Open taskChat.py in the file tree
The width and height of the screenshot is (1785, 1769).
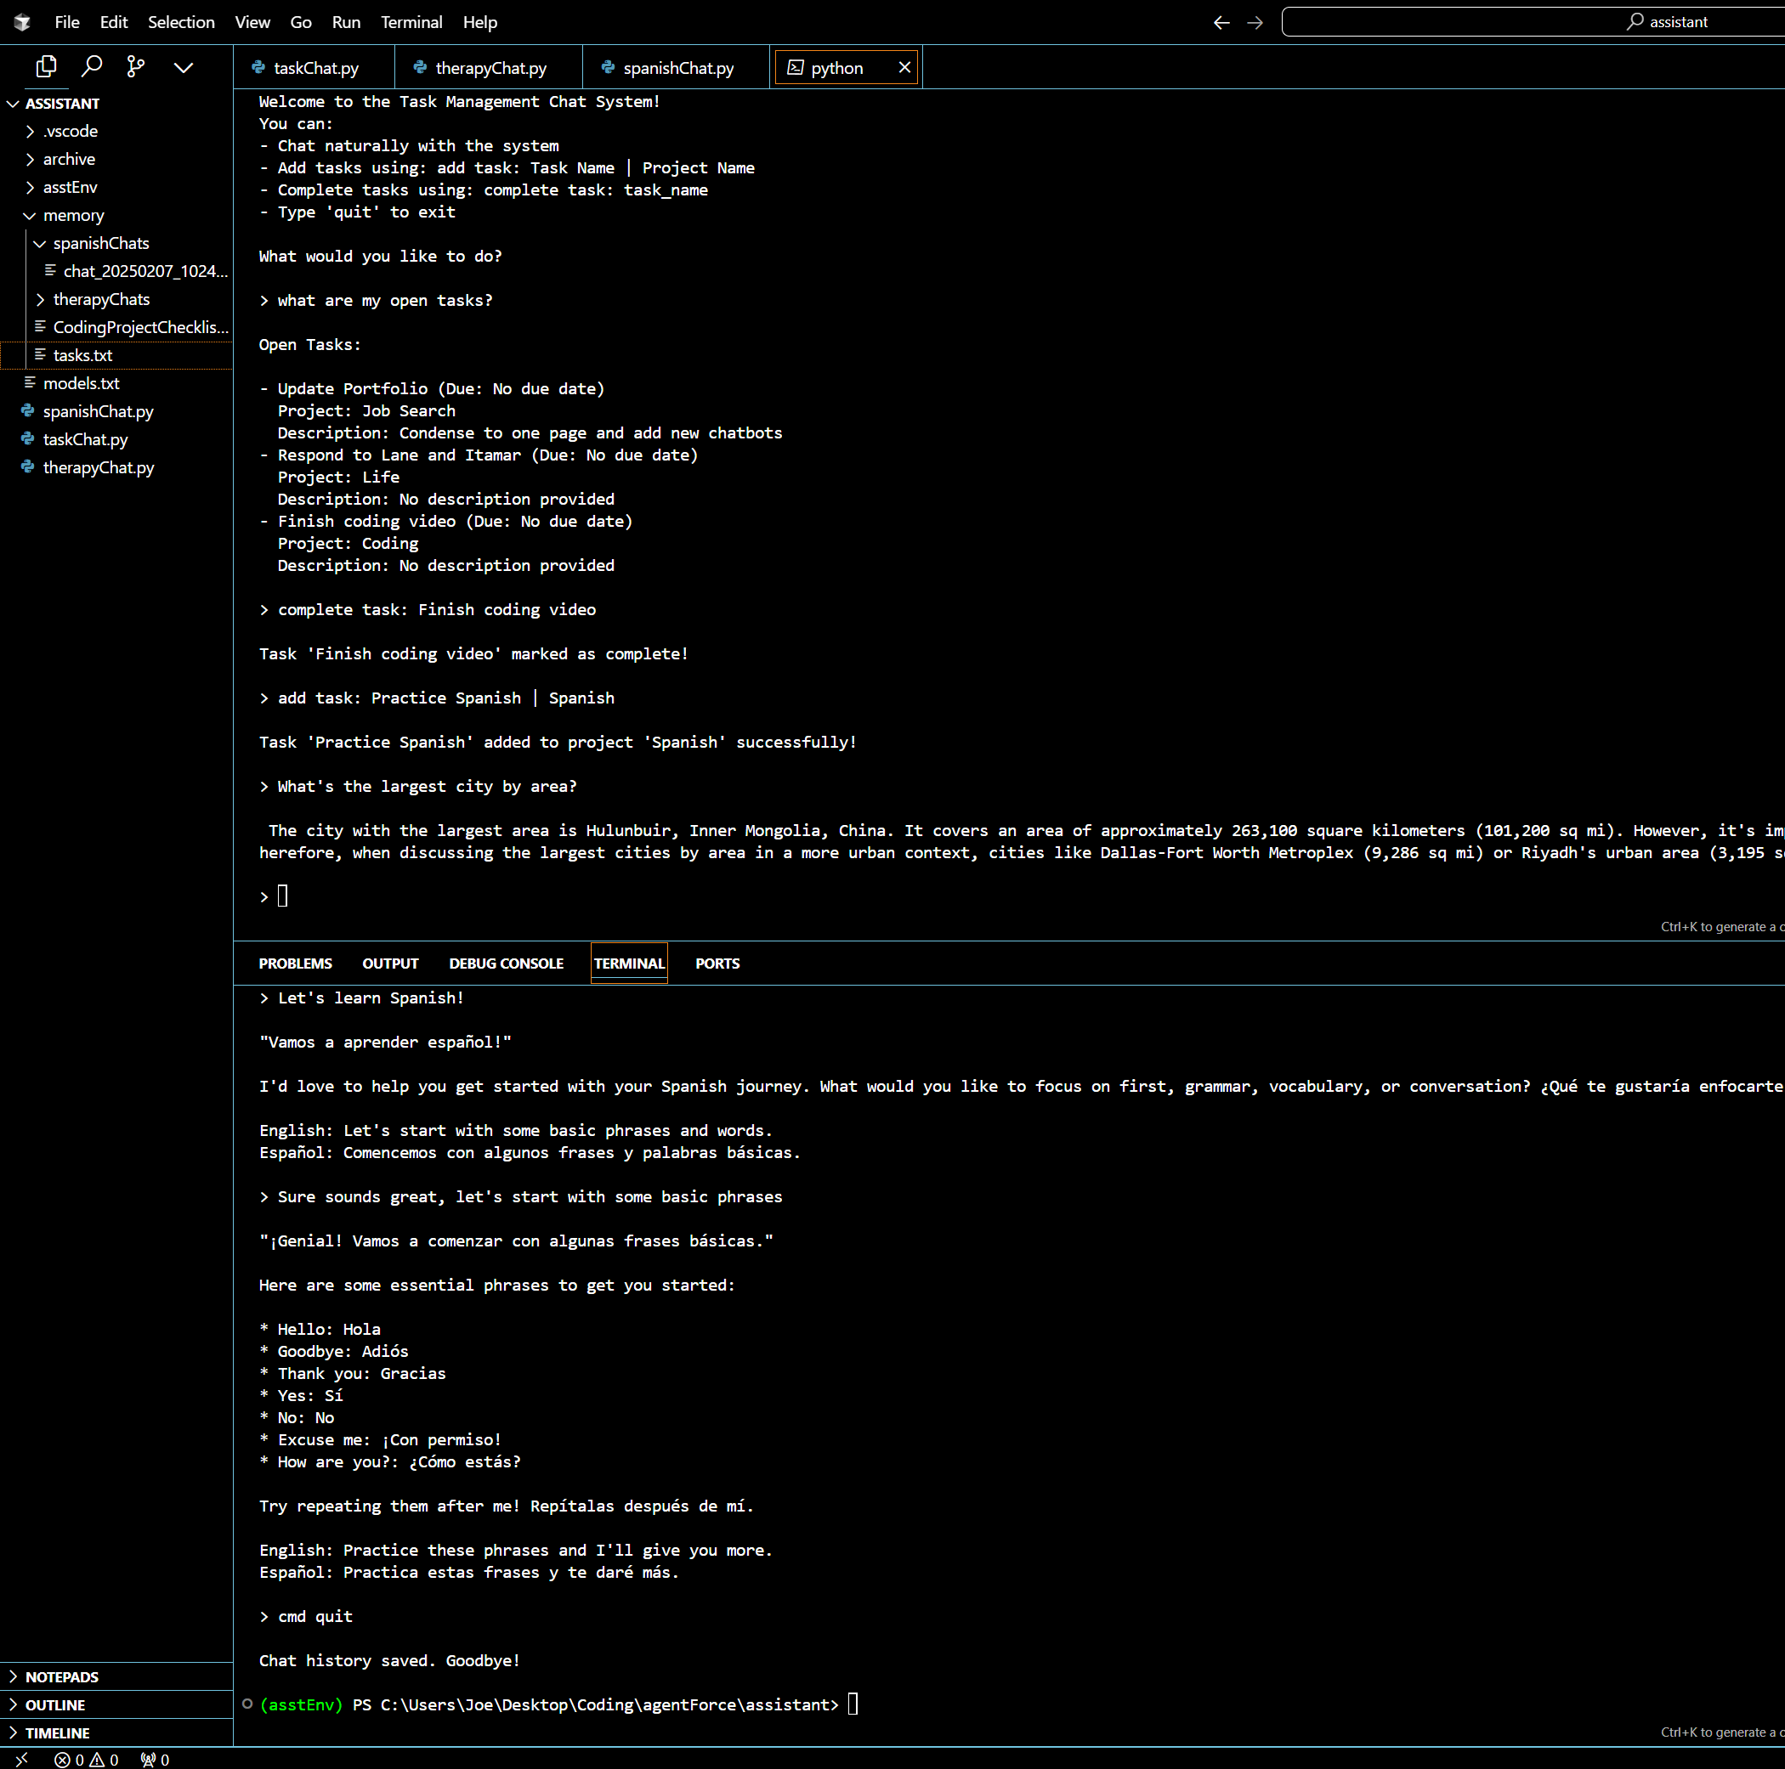point(85,440)
